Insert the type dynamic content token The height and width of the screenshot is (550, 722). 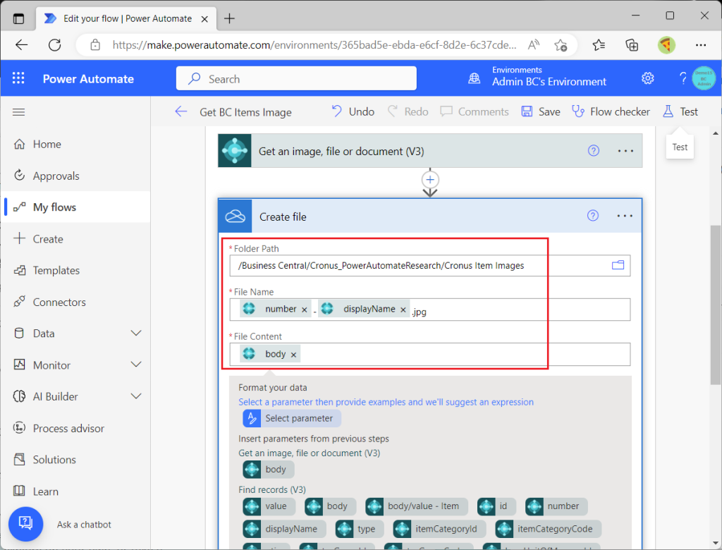pyautogui.click(x=359, y=529)
